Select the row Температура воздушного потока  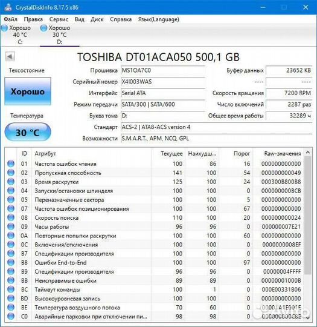pyautogui.click(x=154, y=308)
